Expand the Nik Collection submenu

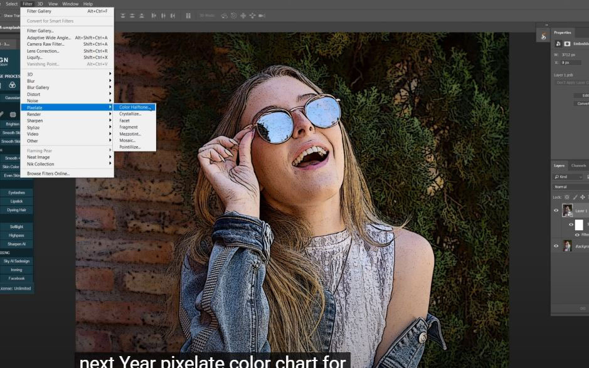(x=40, y=164)
